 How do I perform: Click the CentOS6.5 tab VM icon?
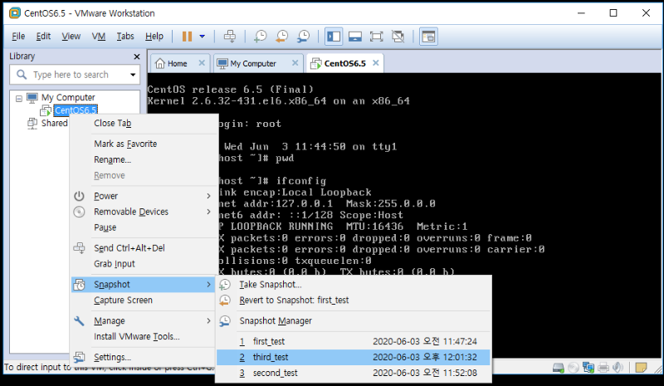316,64
